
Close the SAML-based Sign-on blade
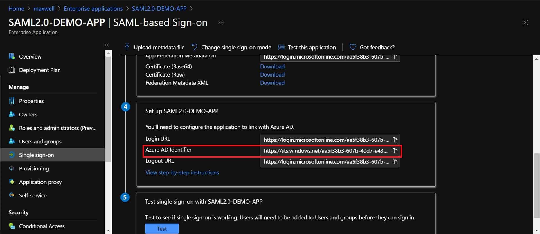pos(525,22)
